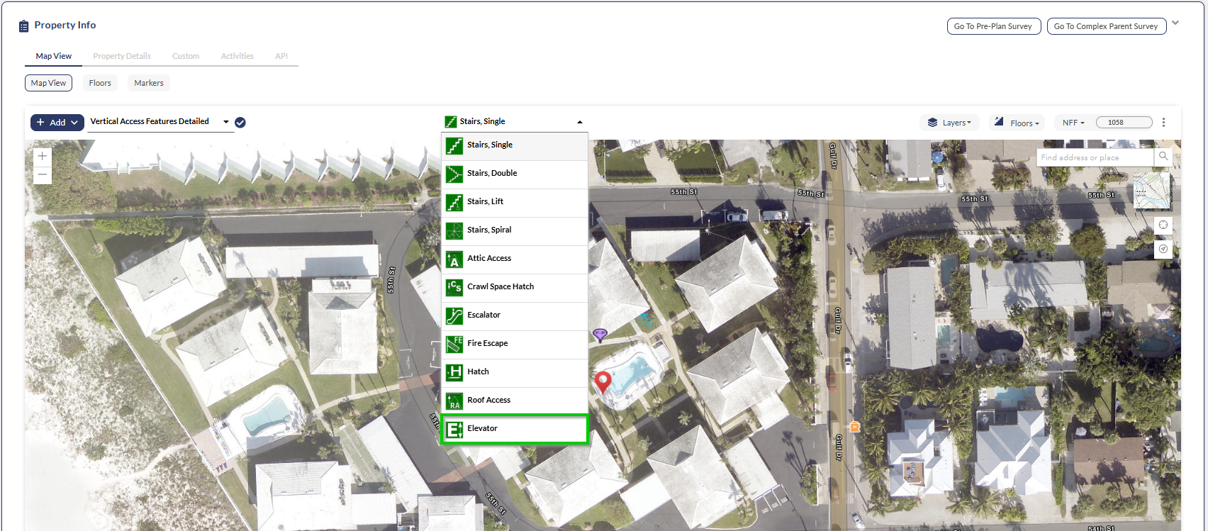The height and width of the screenshot is (531, 1208).
Task: Confirm selection with the blue checkmark
Action: click(x=240, y=123)
